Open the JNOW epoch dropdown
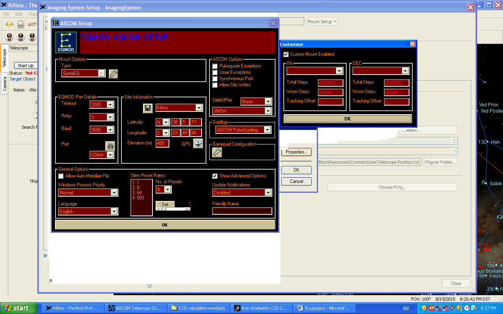This screenshot has width=503, height=314. click(x=268, y=111)
